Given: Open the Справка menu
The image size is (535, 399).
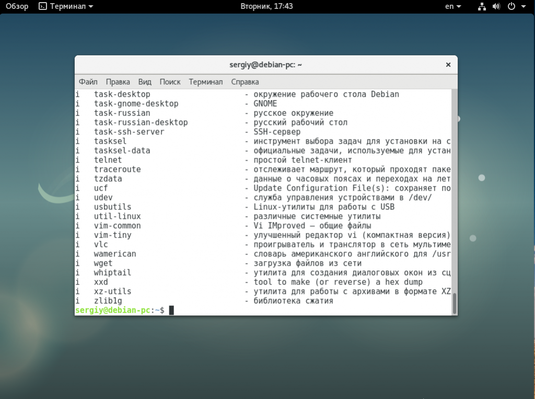Looking at the screenshot, I should click(245, 81).
